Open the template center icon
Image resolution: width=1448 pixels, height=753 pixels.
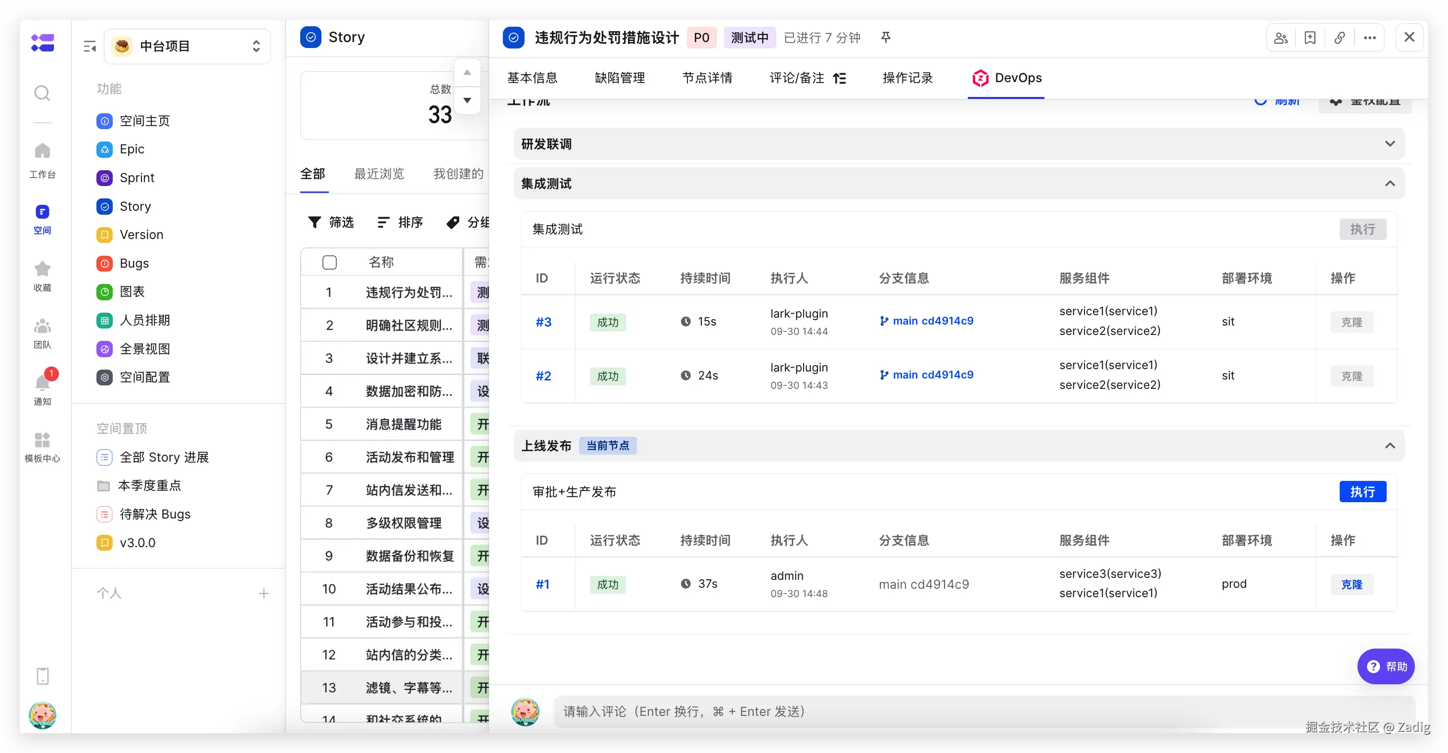[x=42, y=440]
